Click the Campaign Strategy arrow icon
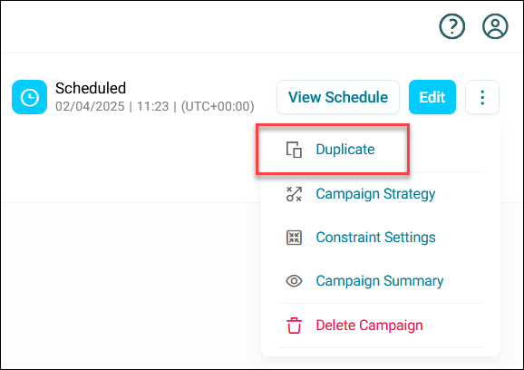 coord(294,194)
